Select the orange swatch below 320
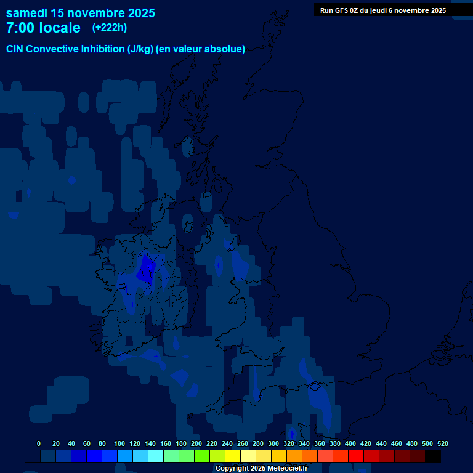The height and width of the screenshot is (473, 473). point(294,456)
